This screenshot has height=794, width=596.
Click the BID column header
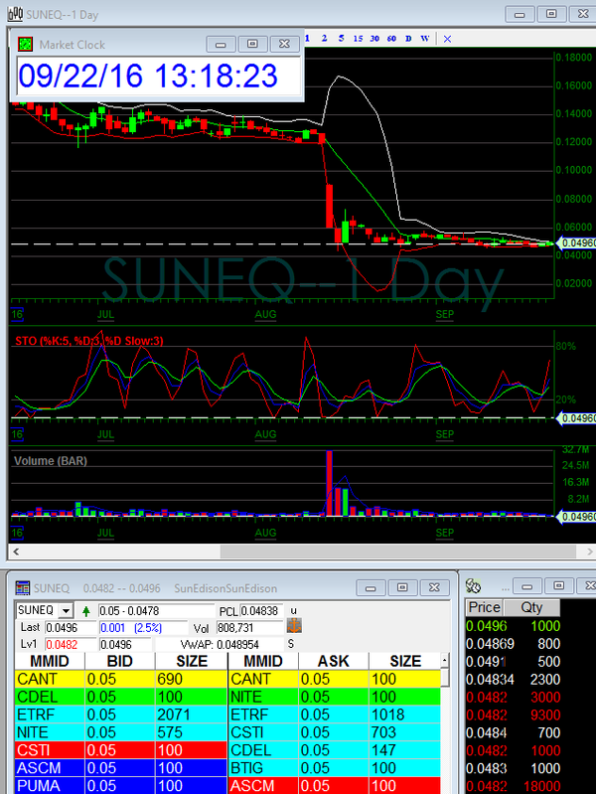click(x=120, y=661)
